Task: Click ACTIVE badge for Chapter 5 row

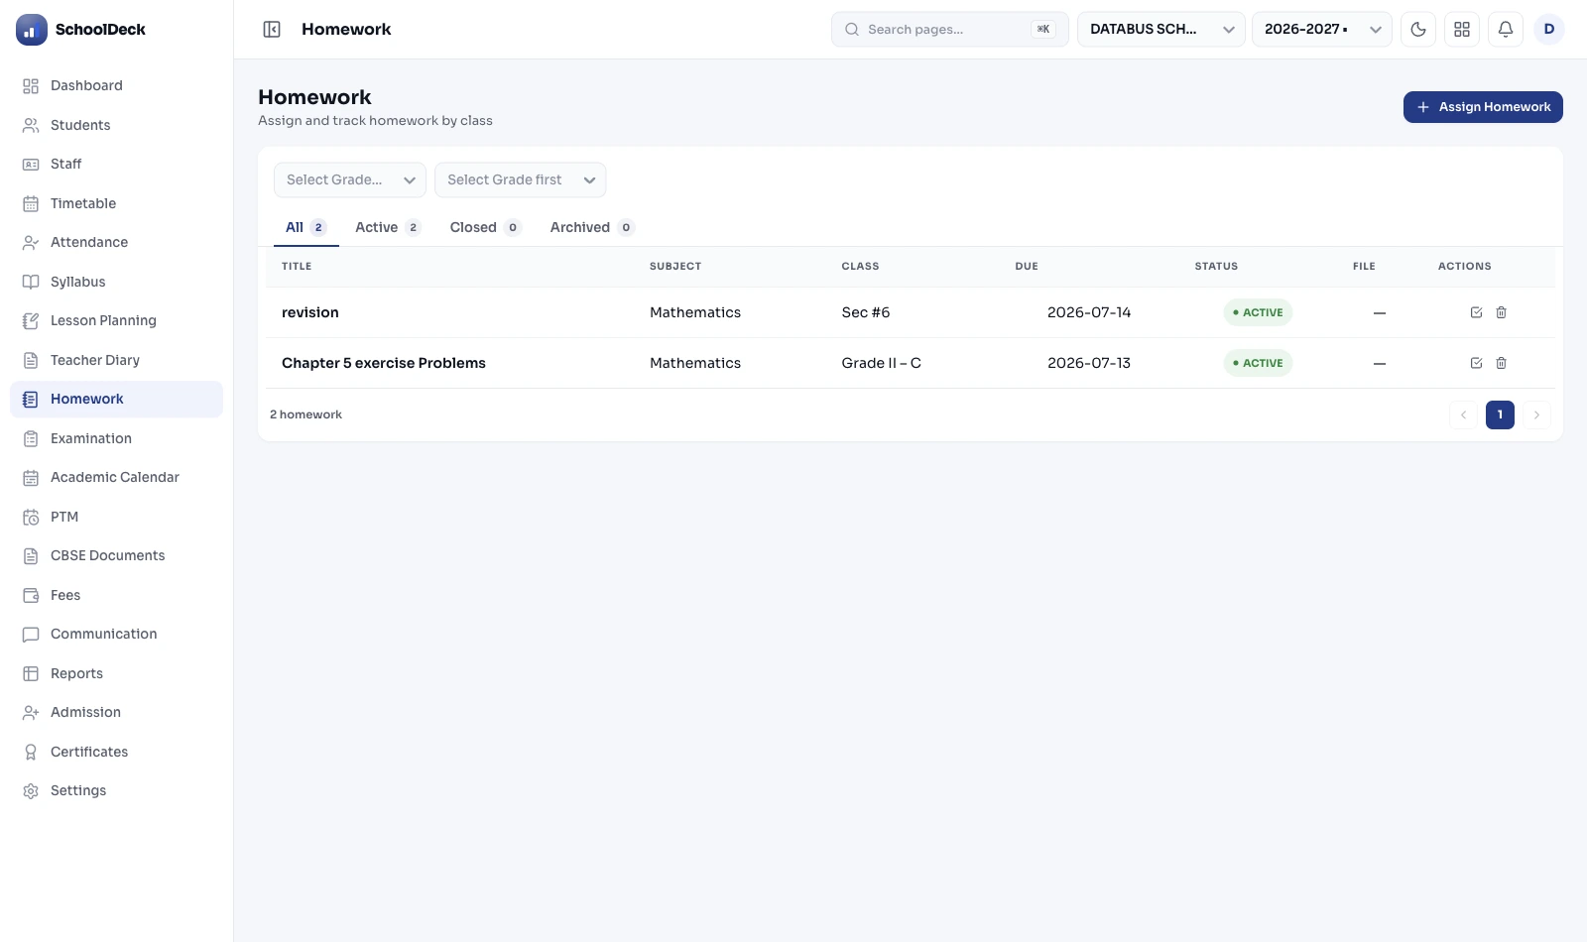Action: (x=1258, y=363)
